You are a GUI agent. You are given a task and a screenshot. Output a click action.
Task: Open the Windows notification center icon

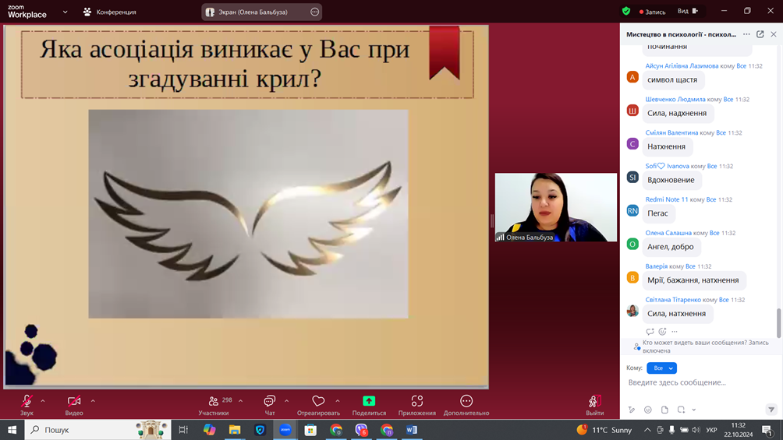pyautogui.click(x=767, y=430)
